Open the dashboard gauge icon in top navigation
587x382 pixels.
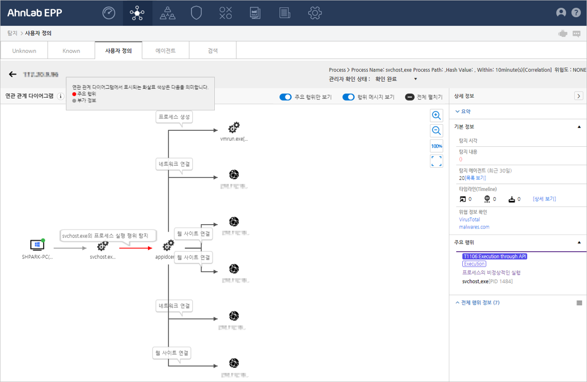(x=109, y=13)
